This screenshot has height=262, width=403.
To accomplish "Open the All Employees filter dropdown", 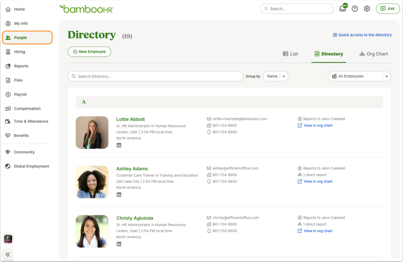I will pyautogui.click(x=360, y=76).
